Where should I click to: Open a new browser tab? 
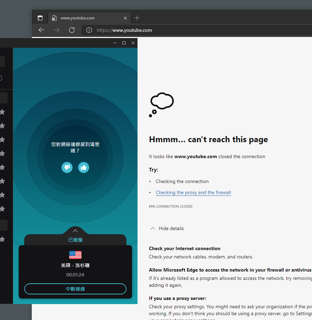(137, 18)
